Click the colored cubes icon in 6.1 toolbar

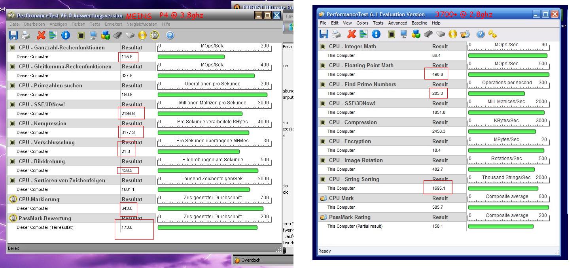pyautogui.click(x=416, y=34)
